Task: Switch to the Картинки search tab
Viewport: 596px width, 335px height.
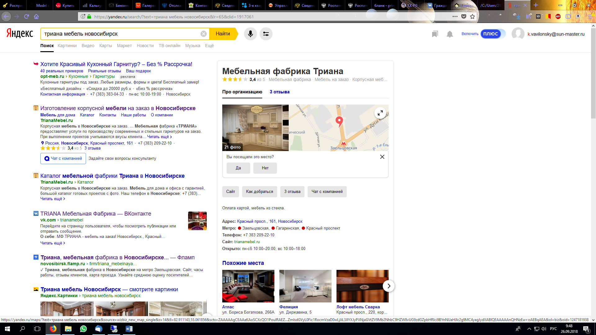Action: 67,46
